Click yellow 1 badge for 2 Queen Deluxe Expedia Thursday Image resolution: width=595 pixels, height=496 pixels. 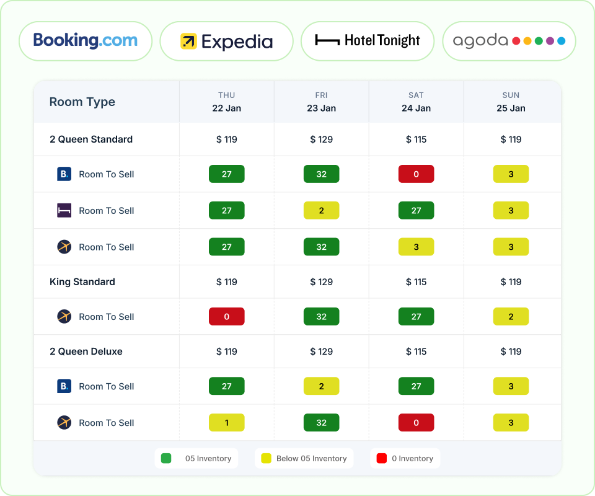tap(227, 422)
